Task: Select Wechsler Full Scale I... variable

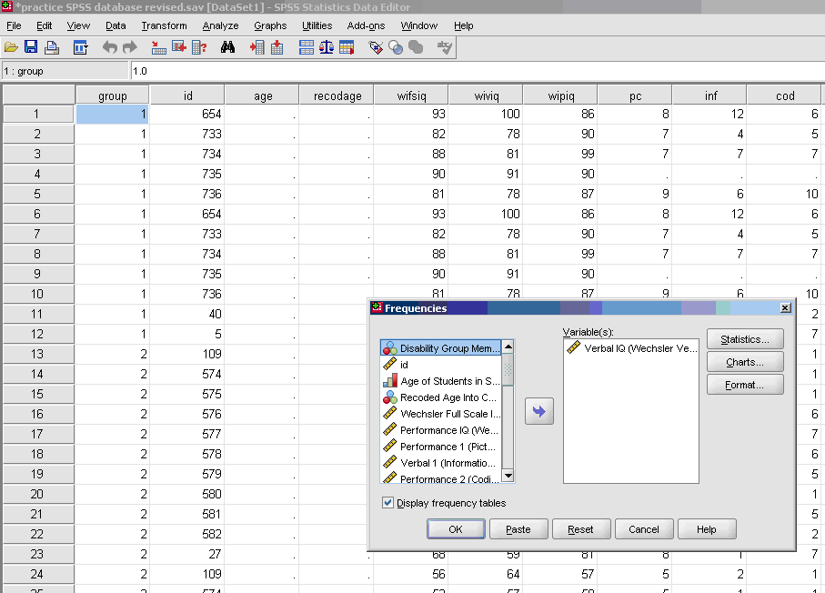Action: click(x=441, y=414)
